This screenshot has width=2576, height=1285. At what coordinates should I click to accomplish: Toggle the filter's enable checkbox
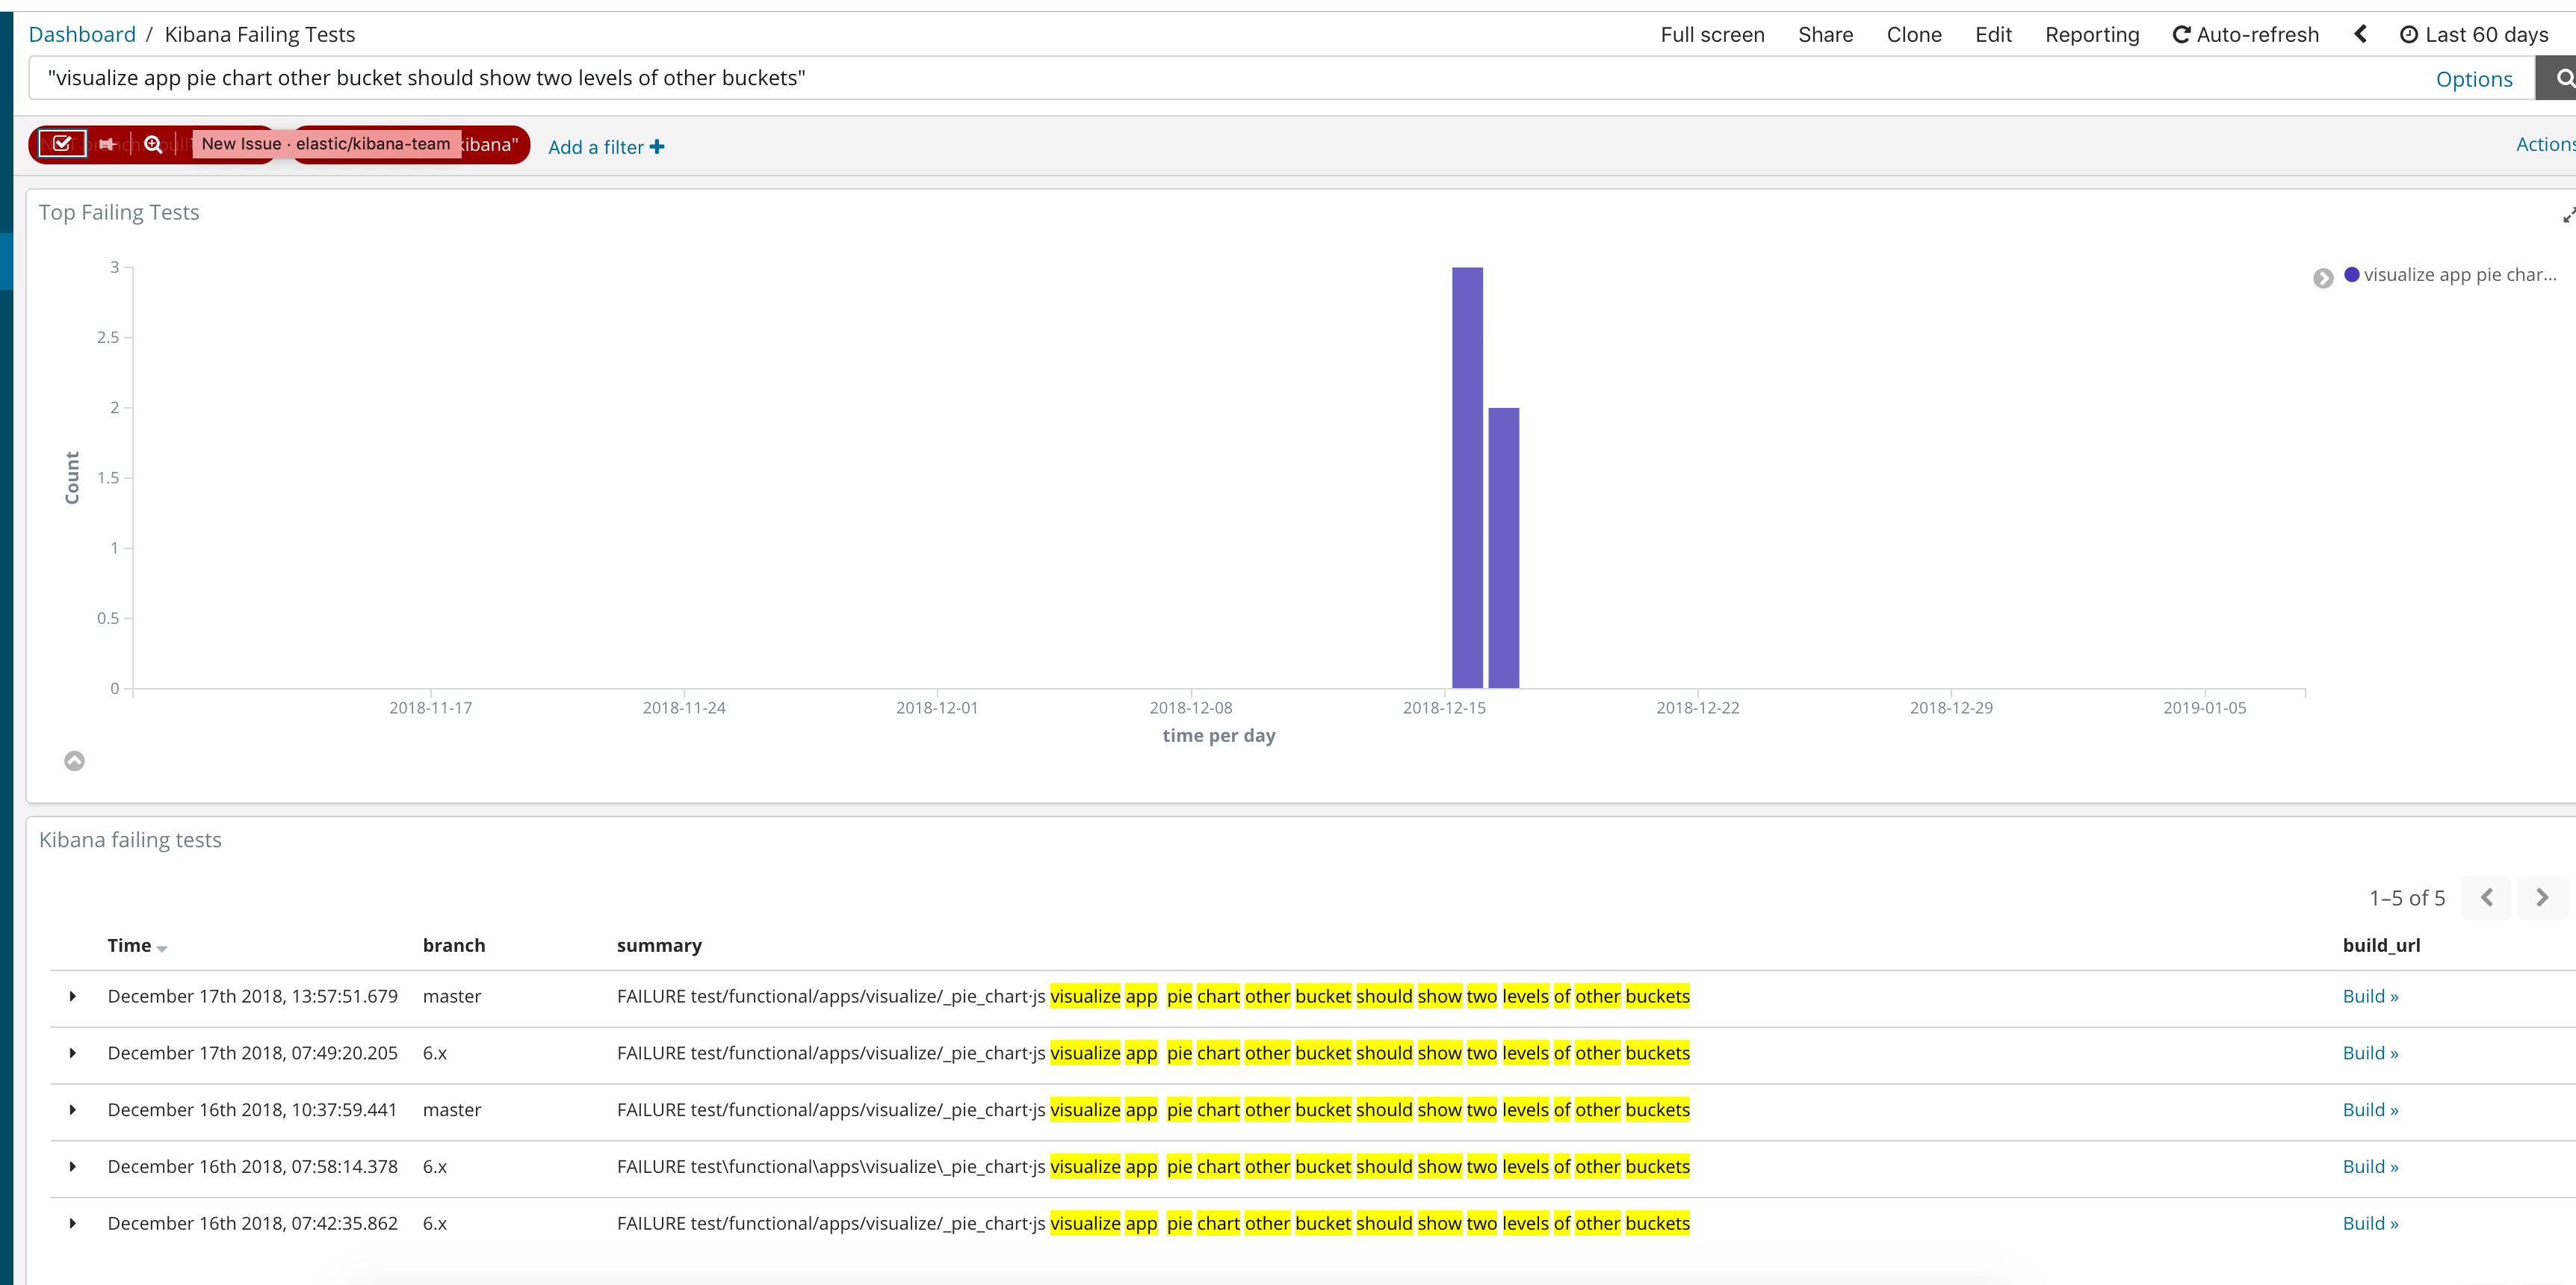[x=62, y=144]
